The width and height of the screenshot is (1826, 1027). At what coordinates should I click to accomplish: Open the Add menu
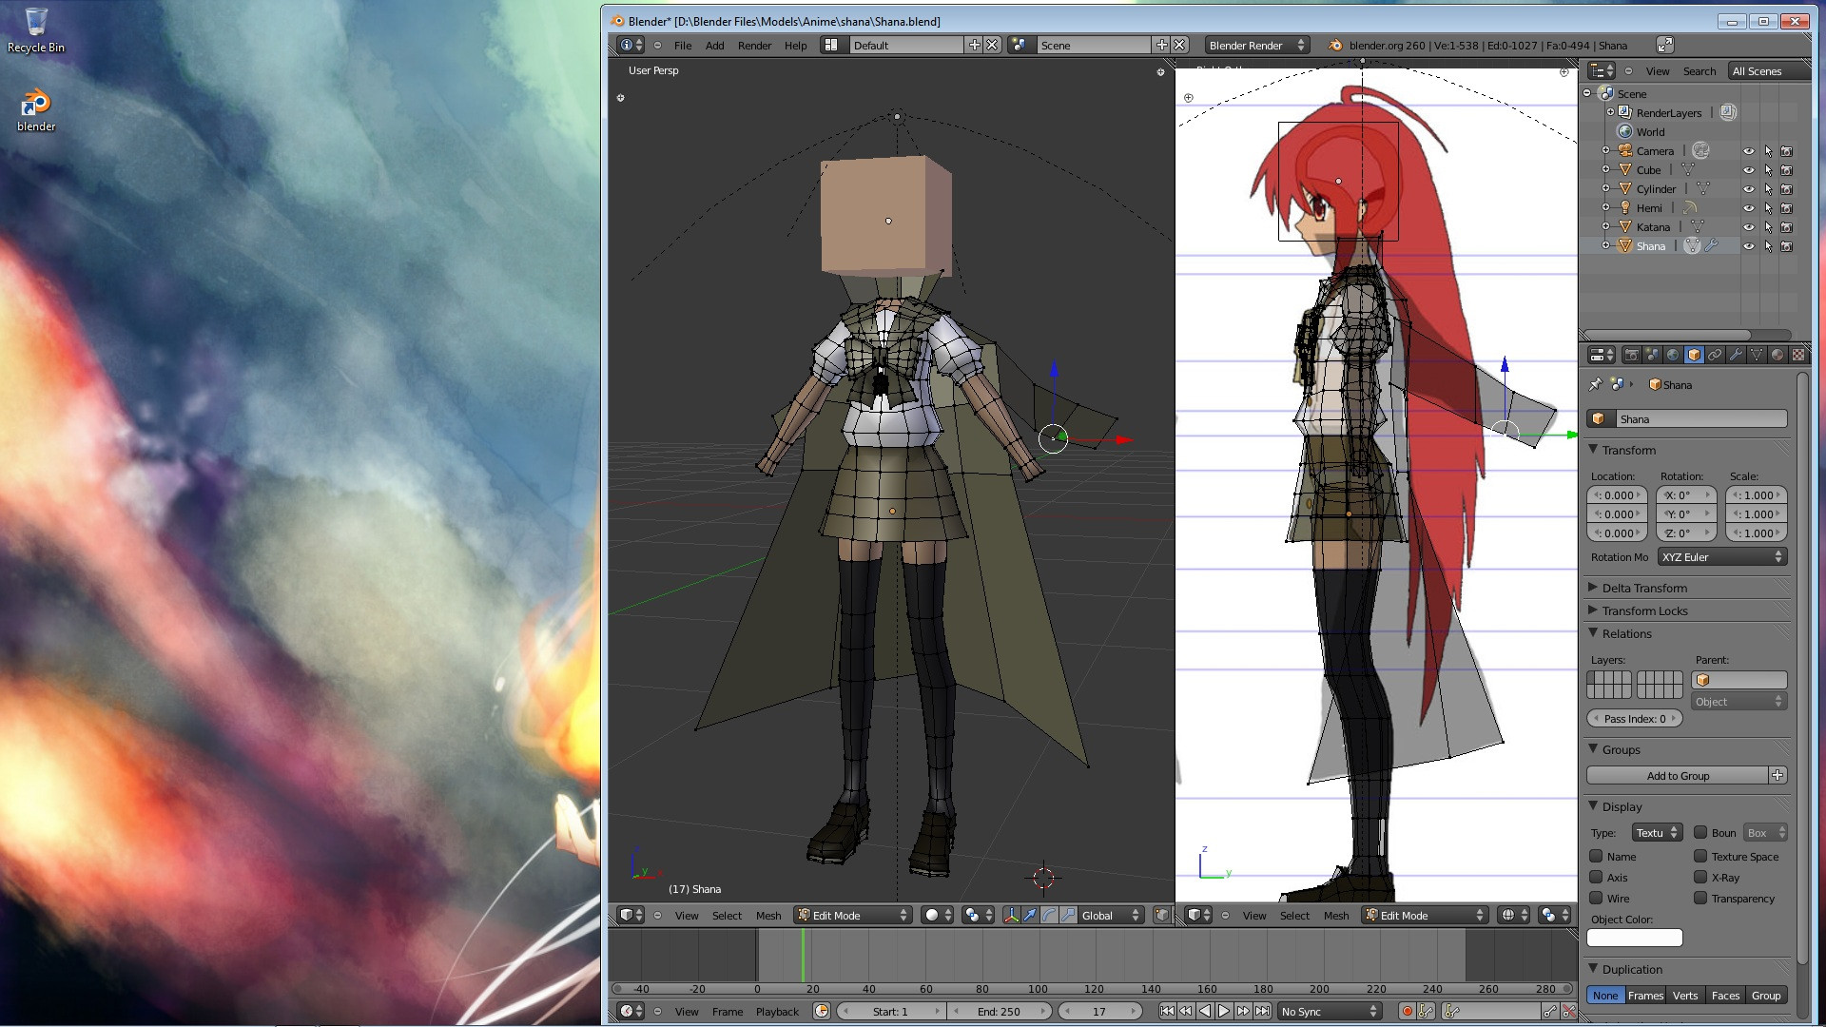714,45
